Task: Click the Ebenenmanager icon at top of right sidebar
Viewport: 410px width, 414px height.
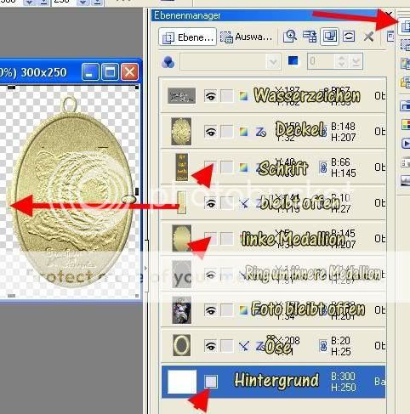Action: 405,26
